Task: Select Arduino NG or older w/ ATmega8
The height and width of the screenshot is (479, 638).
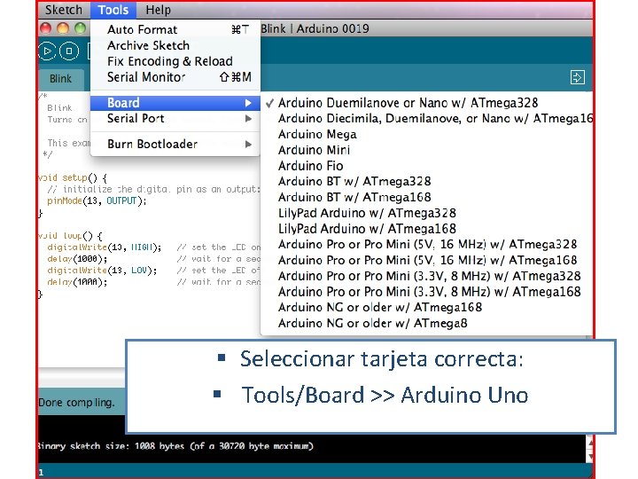Action: [426, 323]
